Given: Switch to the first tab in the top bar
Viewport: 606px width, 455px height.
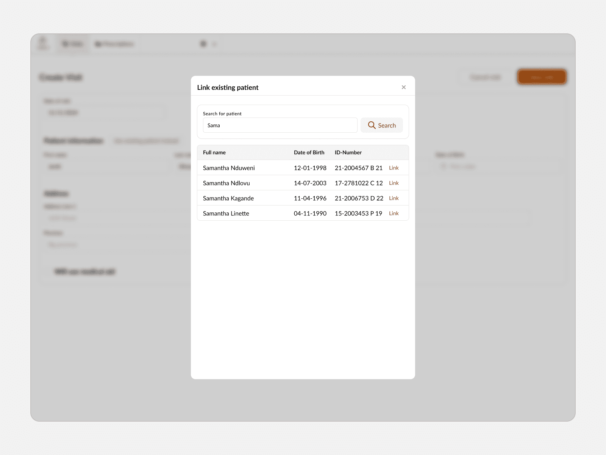Looking at the screenshot, I should click(72, 44).
